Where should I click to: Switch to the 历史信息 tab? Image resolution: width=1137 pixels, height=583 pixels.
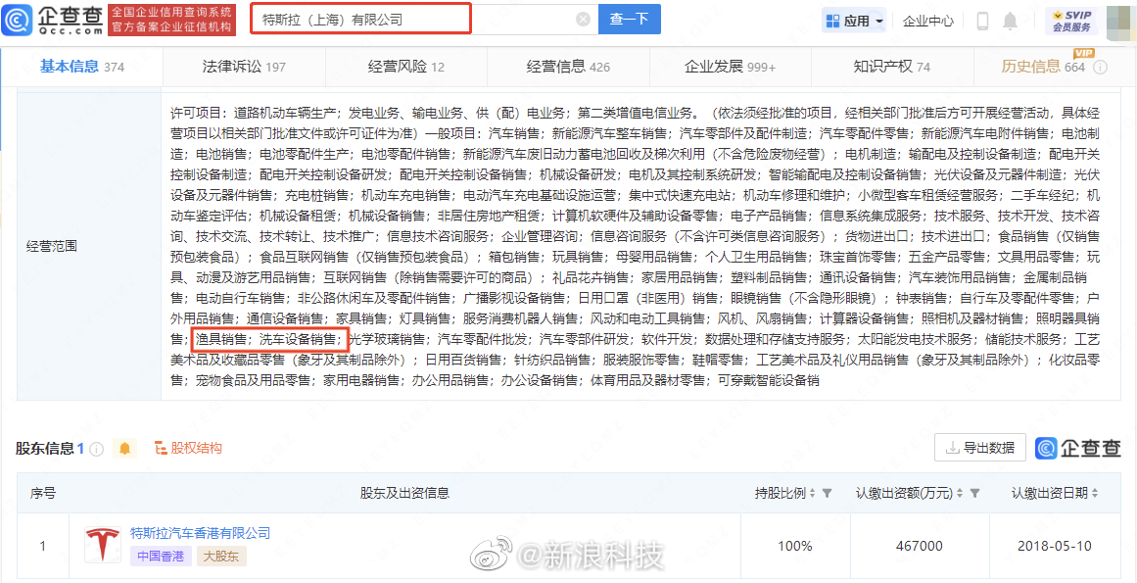1043,67
